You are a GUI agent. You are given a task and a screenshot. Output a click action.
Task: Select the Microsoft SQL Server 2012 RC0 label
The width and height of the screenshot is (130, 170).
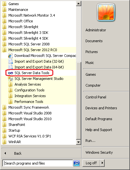(x=33, y=50)
